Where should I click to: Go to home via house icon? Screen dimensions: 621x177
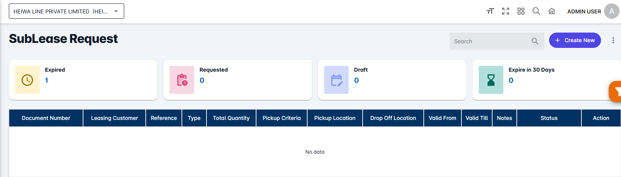[552, 11]
